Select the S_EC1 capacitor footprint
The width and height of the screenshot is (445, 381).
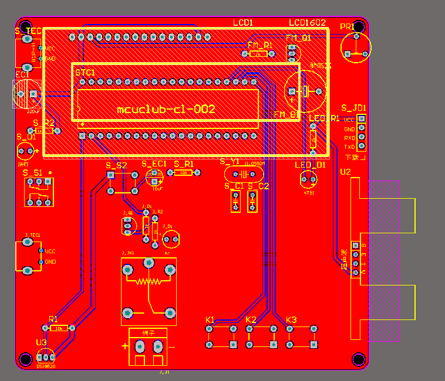tap(154, 177)
